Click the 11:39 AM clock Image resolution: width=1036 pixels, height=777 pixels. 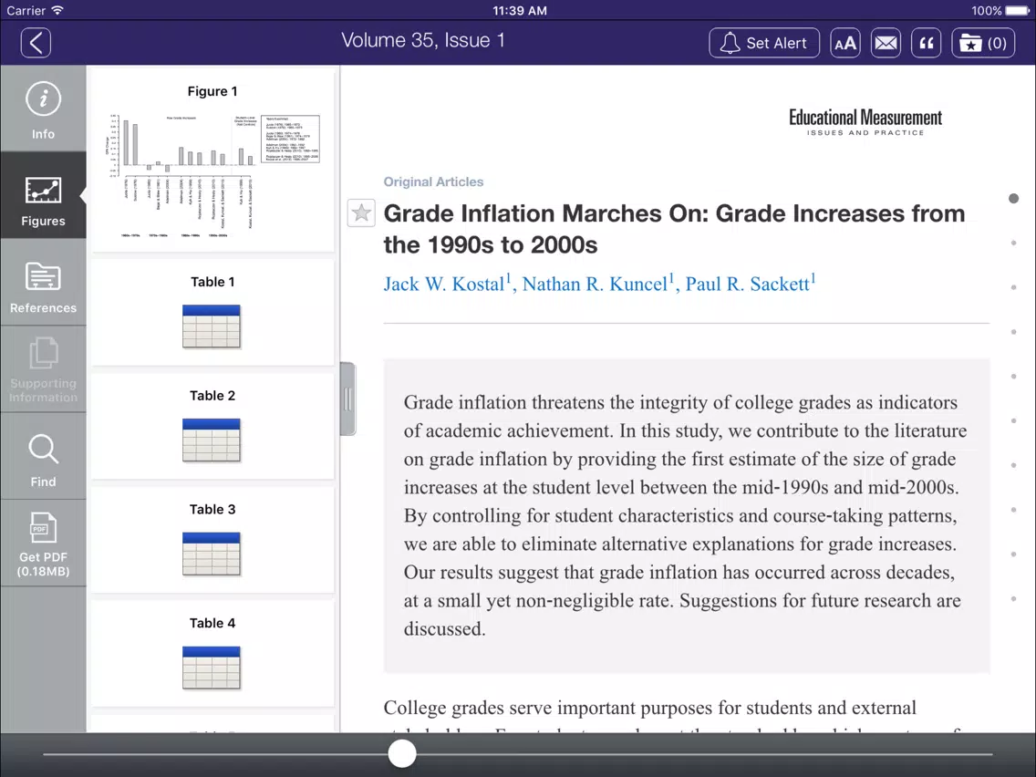520,11
